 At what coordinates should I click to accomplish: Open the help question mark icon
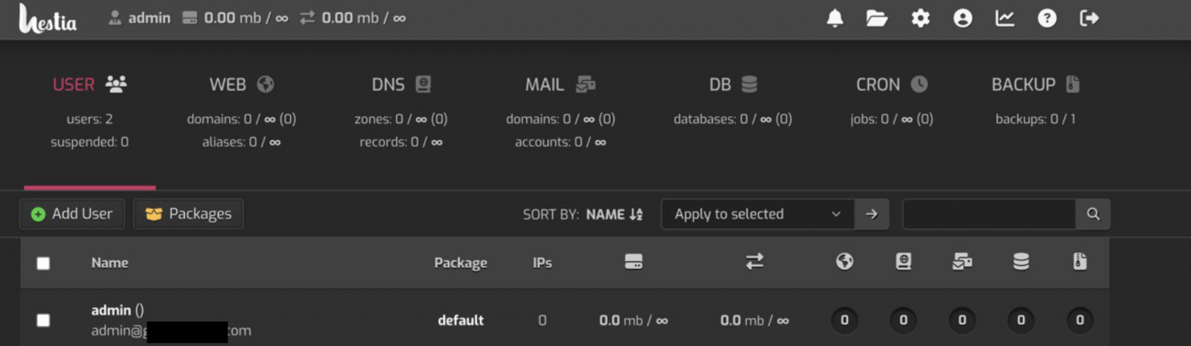1047,18
